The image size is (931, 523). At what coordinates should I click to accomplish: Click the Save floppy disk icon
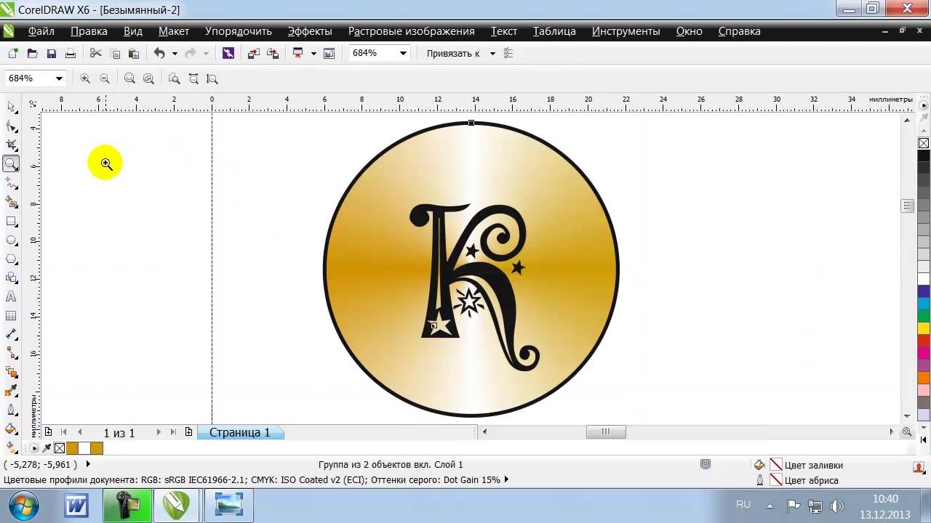point(51,53)
